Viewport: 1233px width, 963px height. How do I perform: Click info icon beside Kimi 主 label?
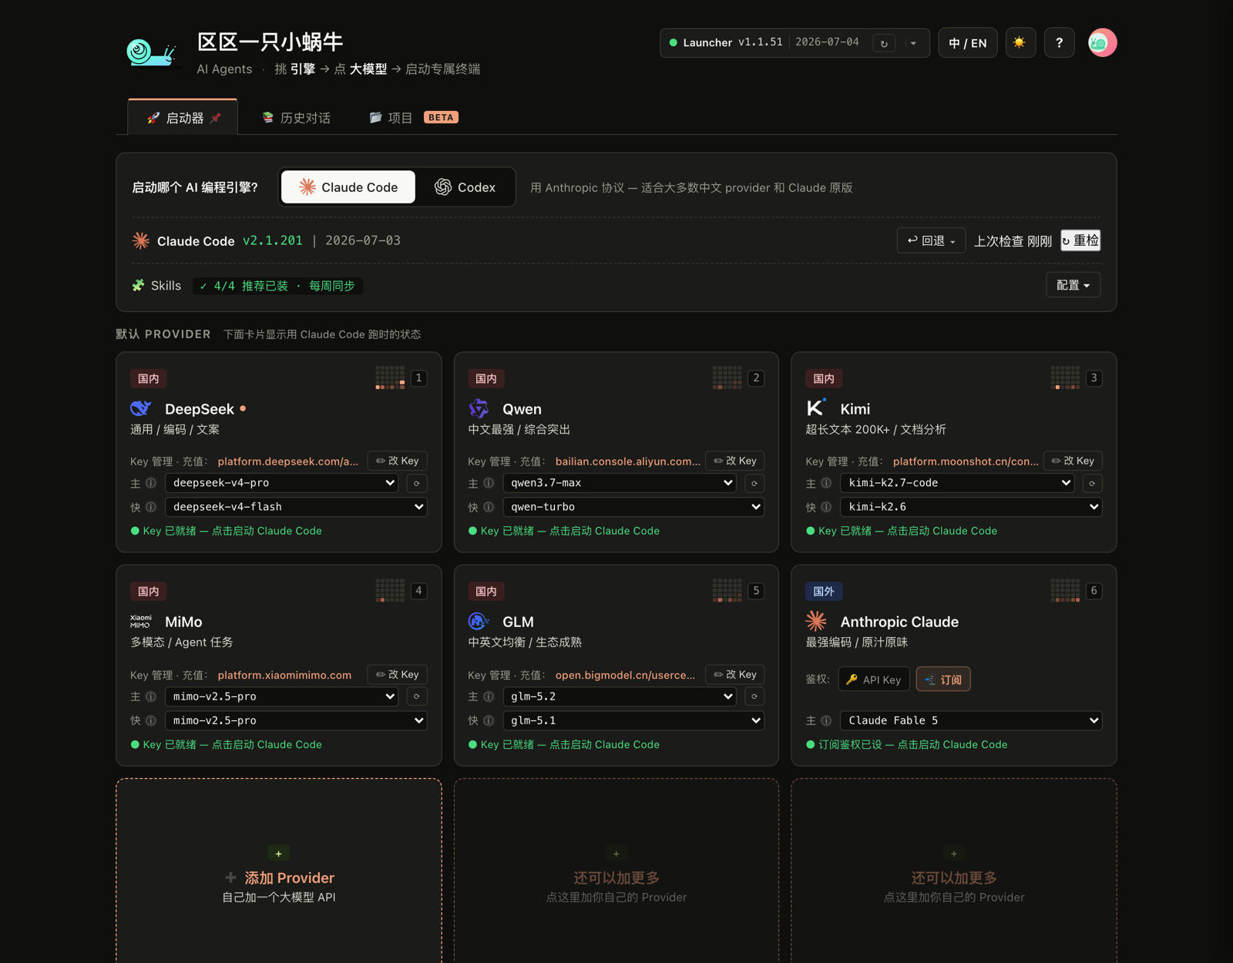point(826,483)
